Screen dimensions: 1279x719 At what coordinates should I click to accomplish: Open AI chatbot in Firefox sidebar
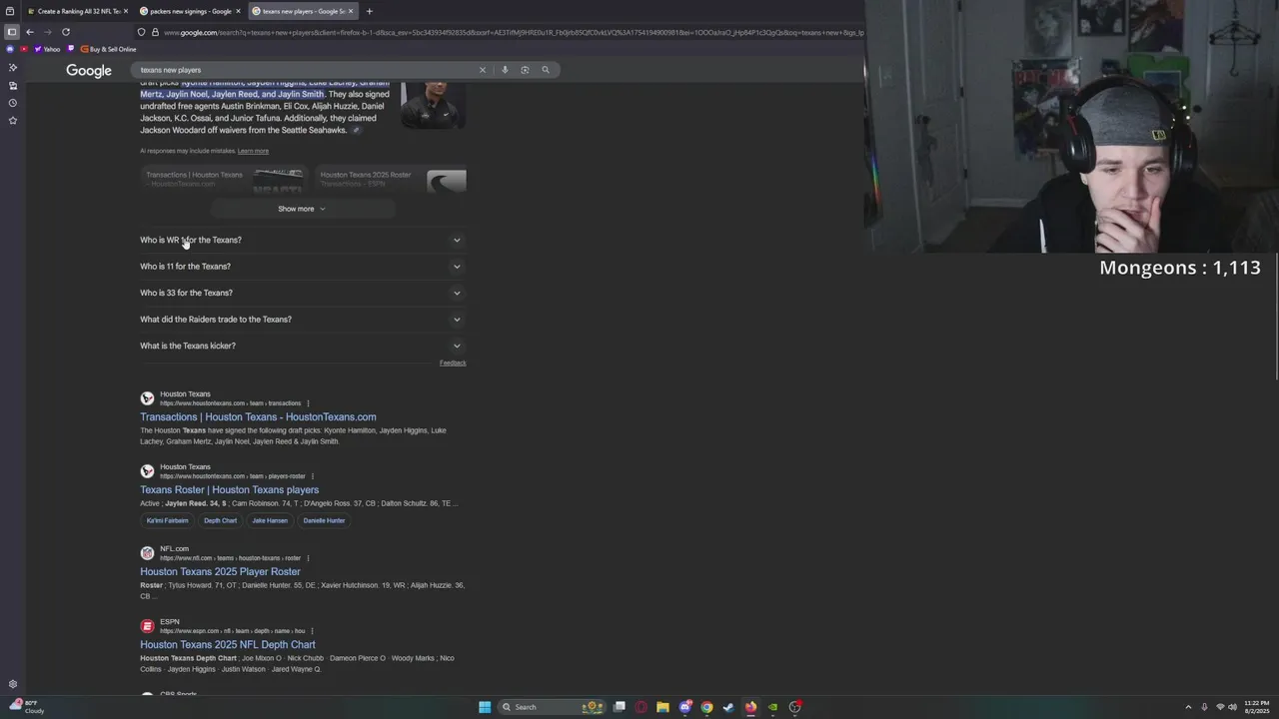coord(13,67)
